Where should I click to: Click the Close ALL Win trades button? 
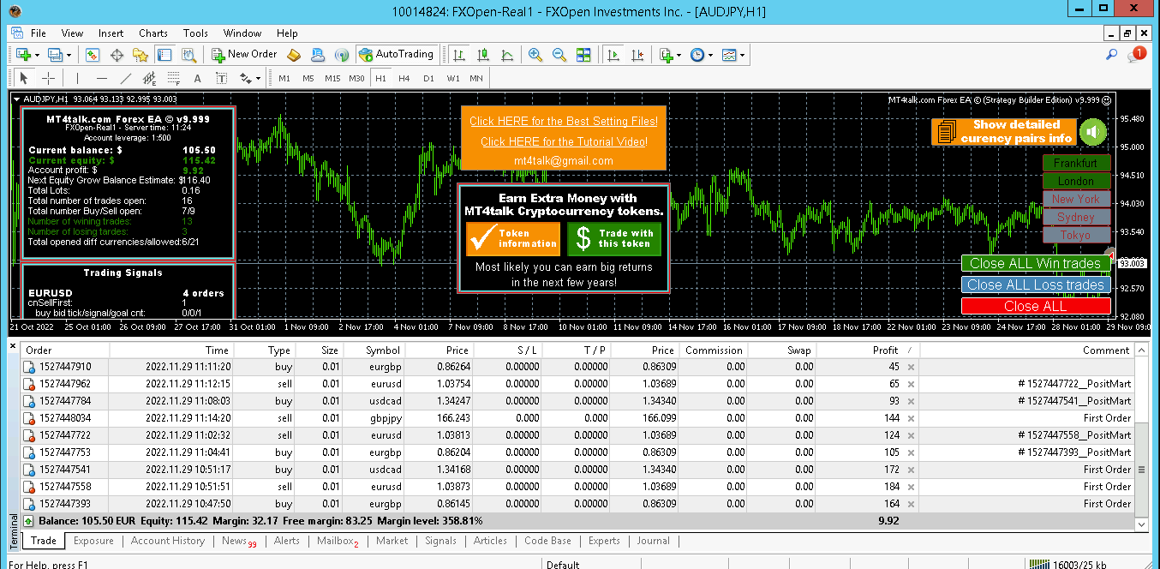coord(1035,263)
